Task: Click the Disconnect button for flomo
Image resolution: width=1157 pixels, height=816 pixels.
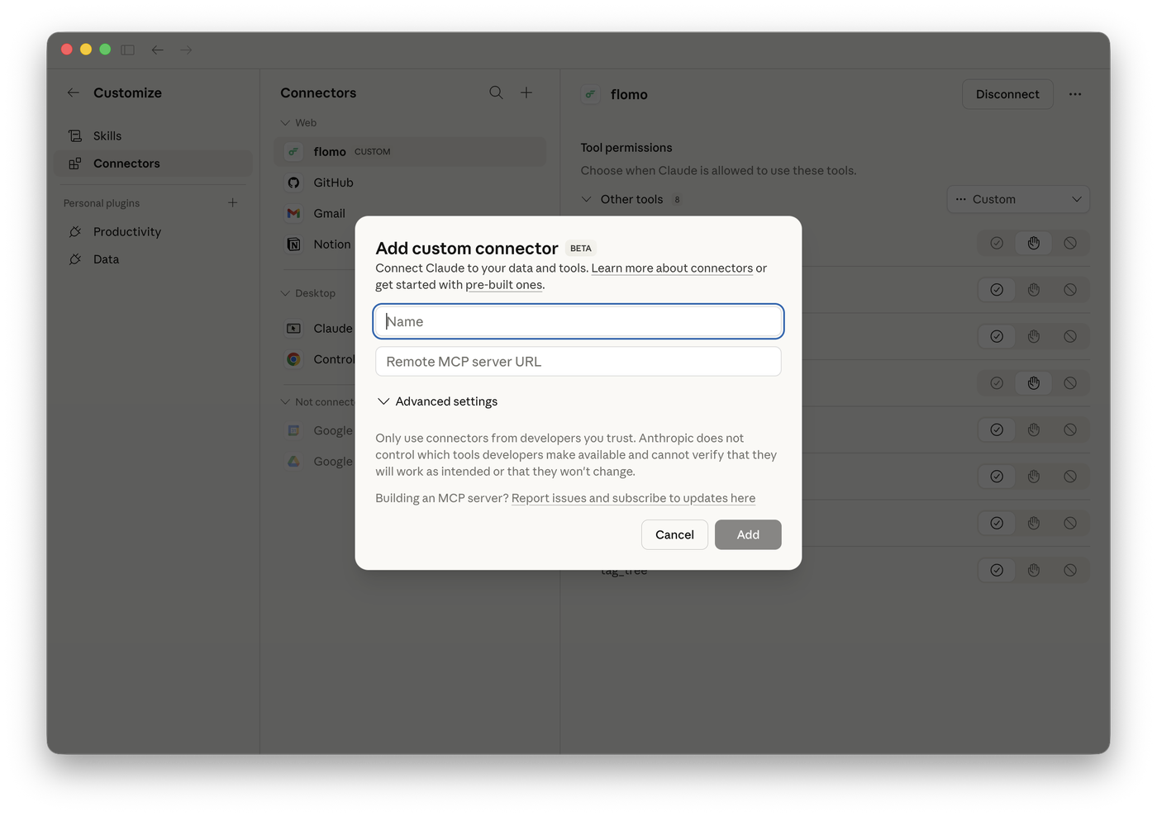Action: pos(1007,94)
